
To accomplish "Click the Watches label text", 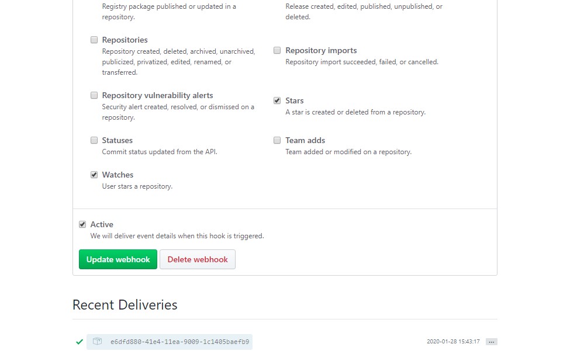I will click(118, 175).
